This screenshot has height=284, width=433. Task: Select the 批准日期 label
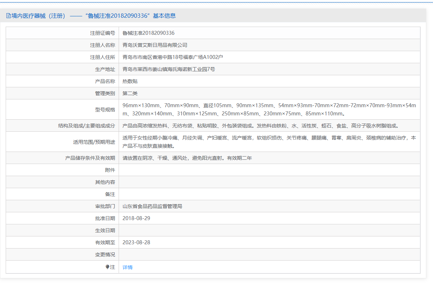point(105,218)
